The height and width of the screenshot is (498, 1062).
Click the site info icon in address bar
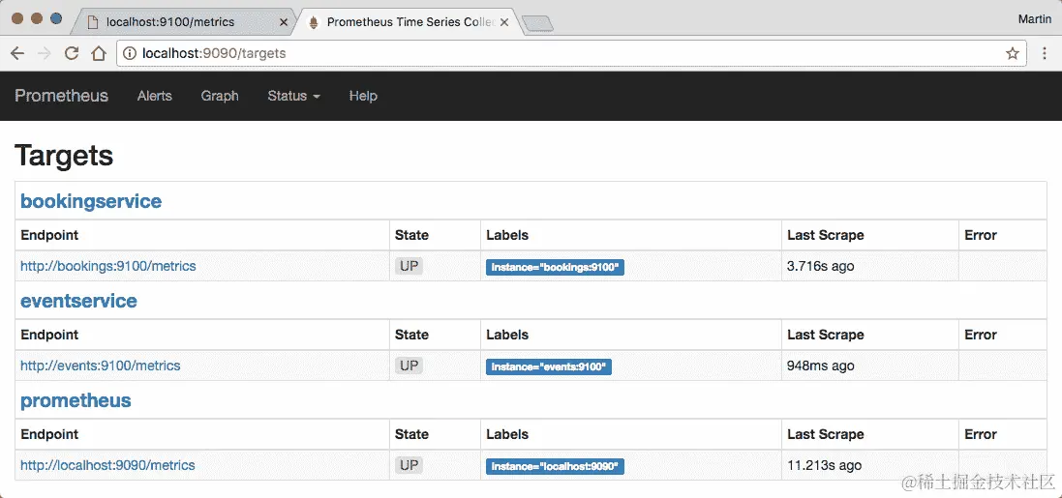(130, 54)
